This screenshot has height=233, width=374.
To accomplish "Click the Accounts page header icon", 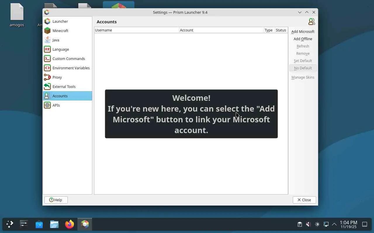I will [311, 22].
